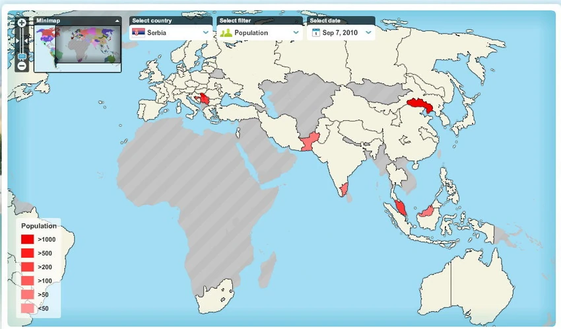The image size is (561, 329).
Task: Click the <50 population legend swatch
Action: tap(28, 309)
